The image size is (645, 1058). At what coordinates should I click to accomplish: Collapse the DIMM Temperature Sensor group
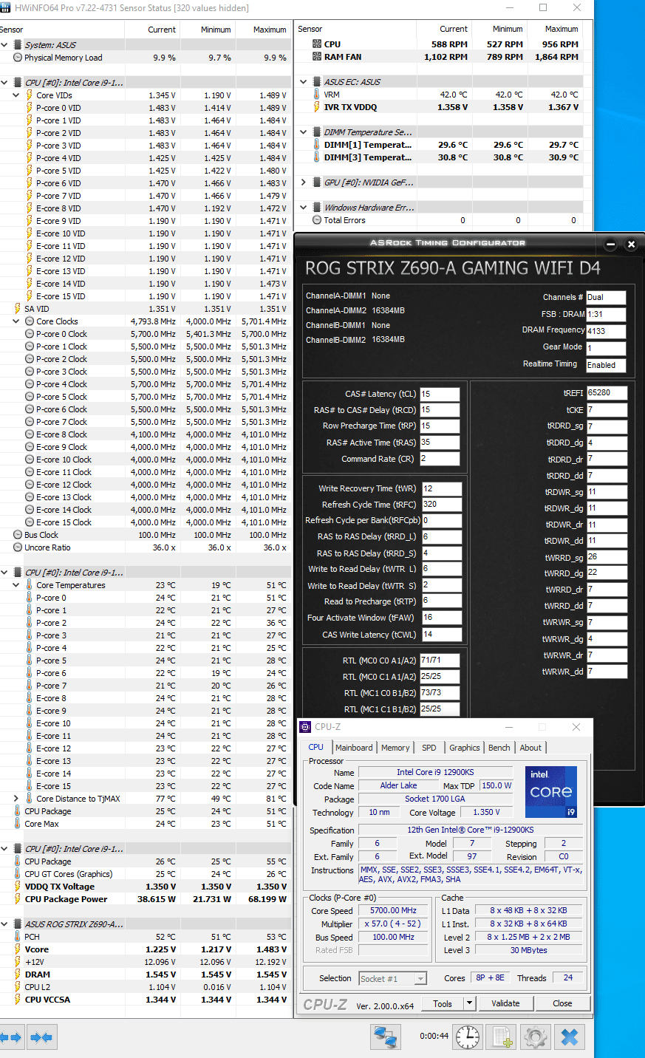pyautogui.click(x=303, y=132)
